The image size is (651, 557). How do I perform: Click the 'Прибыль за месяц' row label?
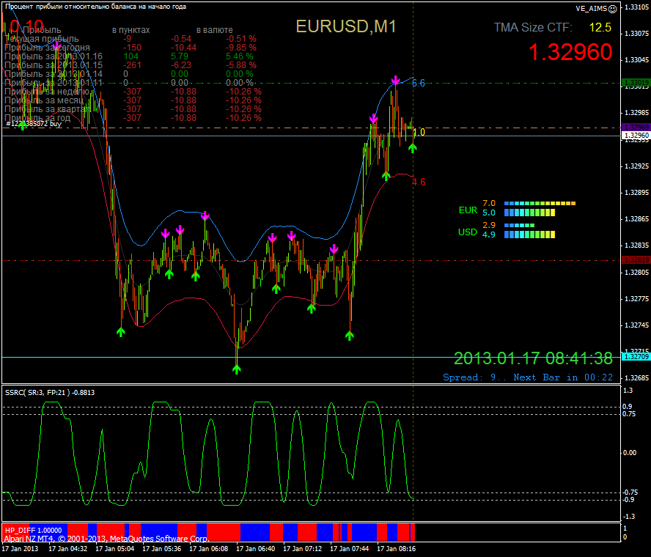43,100
